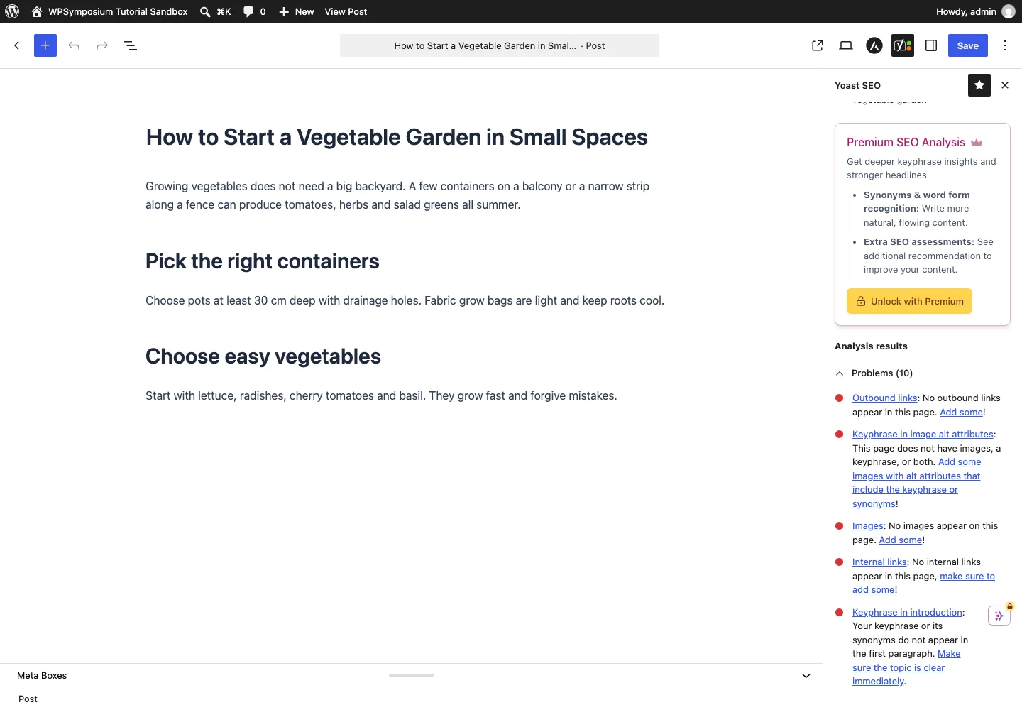This screenshot has height=710, width=1022.
Task: Open the Astra settings sidebar
Action: pyautogui.click(x=874, y=45)
